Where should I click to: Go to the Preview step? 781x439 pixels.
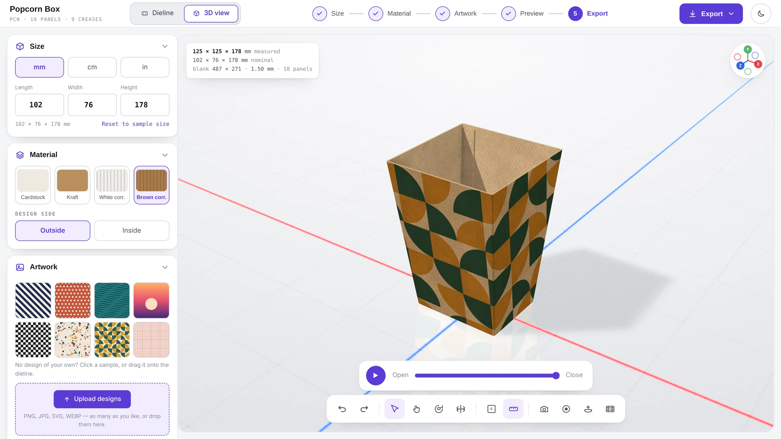(522, 14)
